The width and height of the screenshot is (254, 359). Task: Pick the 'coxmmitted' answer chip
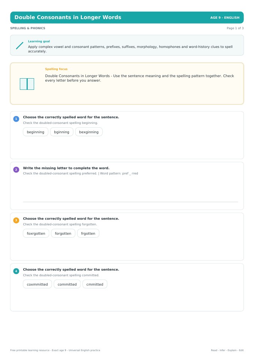37,284
